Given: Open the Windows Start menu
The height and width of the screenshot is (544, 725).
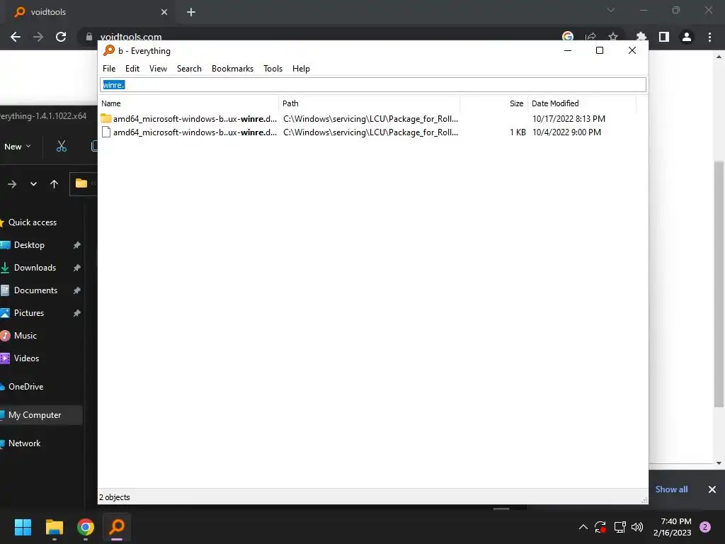Looking at the screenshot, I should [x=23, y=527].
